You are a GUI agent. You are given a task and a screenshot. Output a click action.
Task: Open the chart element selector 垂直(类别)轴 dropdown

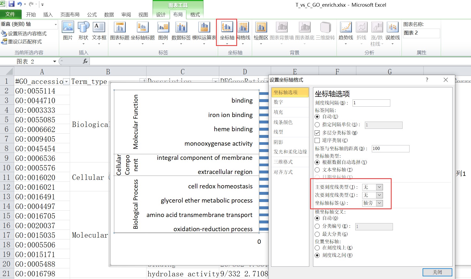[56, 24]
